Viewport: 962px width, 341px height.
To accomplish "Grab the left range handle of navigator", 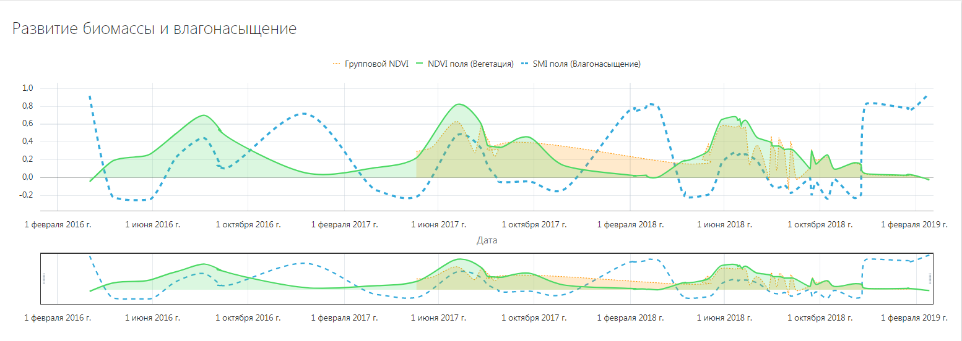I will tap(44, 279).
